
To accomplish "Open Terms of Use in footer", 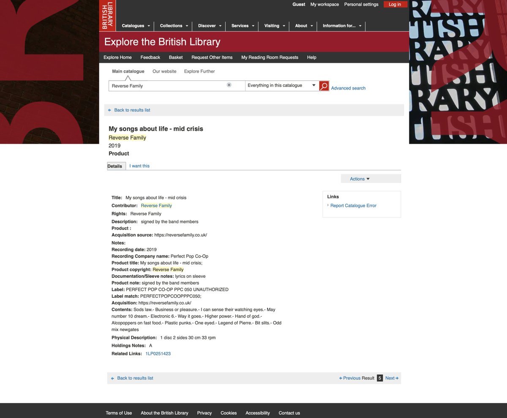I will [x=119, y=413].
